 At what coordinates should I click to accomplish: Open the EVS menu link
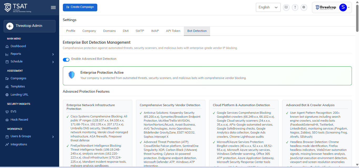pyautogui.click(x=13, y=111)
